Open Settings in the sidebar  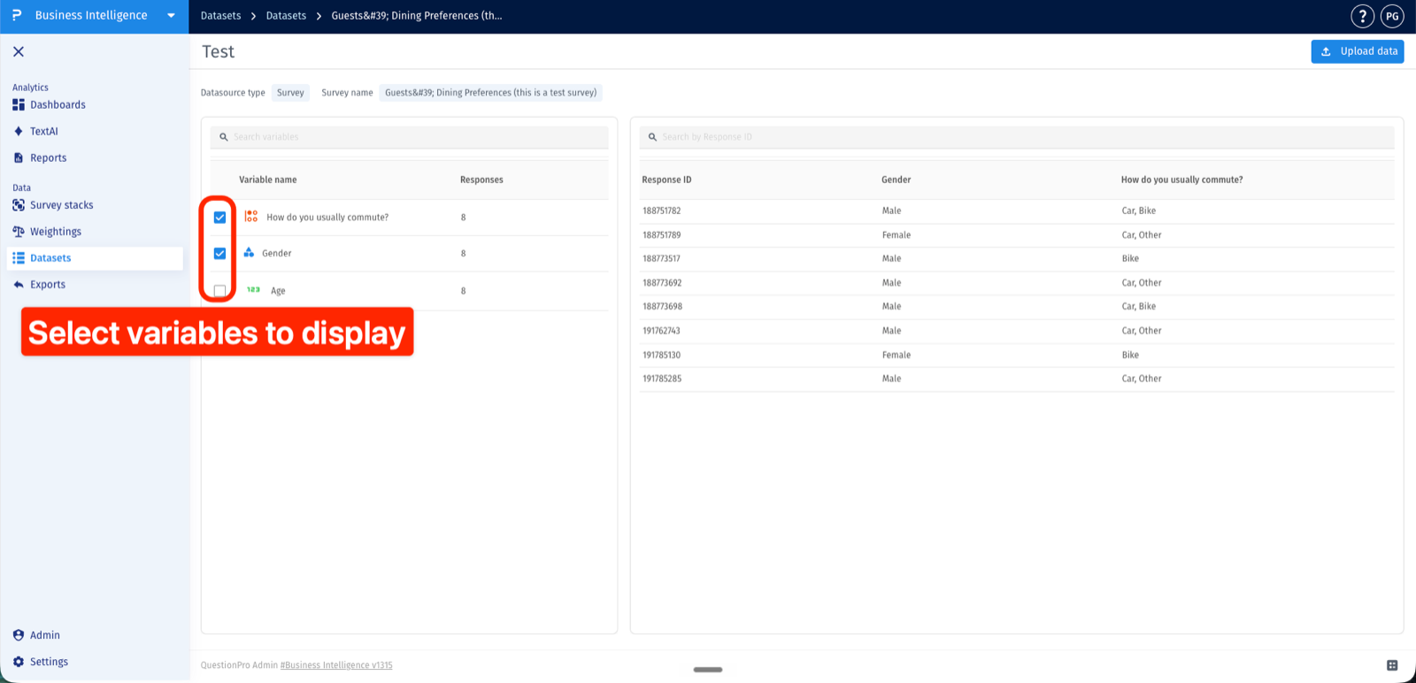(x=49, y=661)
